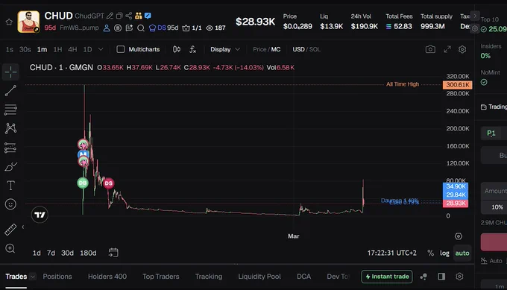Click the crown 1/1 indicator
507x290 pixels.
(192, 28)
